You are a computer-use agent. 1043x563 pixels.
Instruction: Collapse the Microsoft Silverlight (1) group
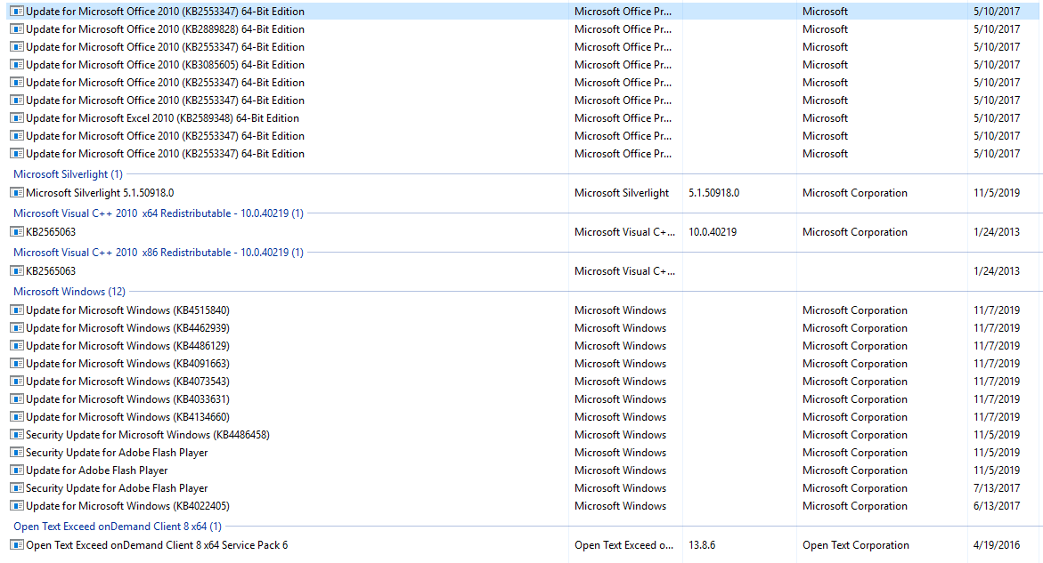coord(68,174)
